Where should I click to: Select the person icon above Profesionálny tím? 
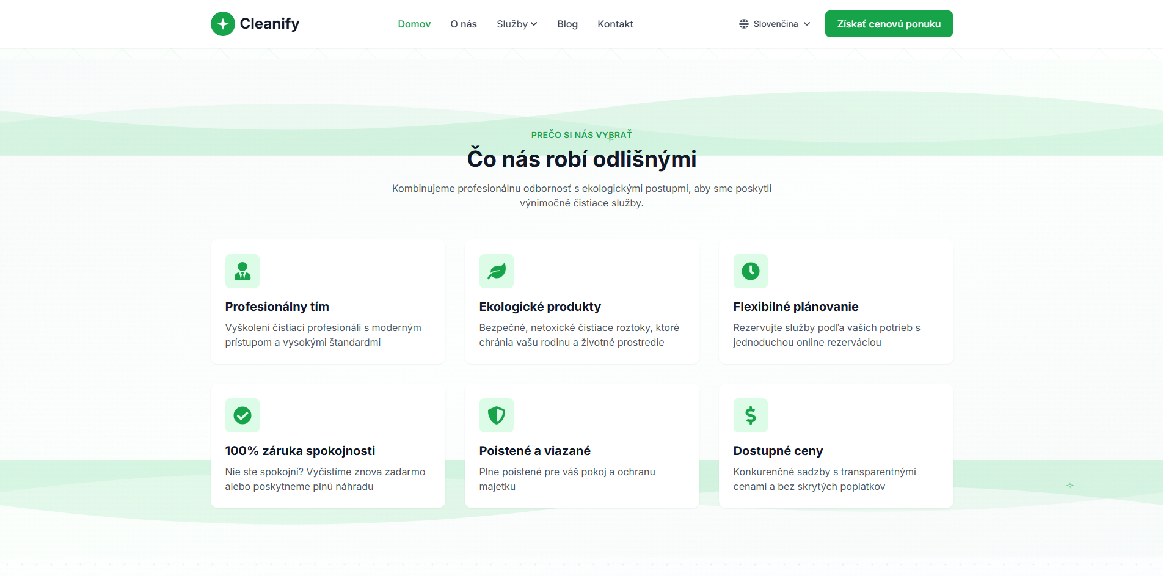(x=242, y=271)
